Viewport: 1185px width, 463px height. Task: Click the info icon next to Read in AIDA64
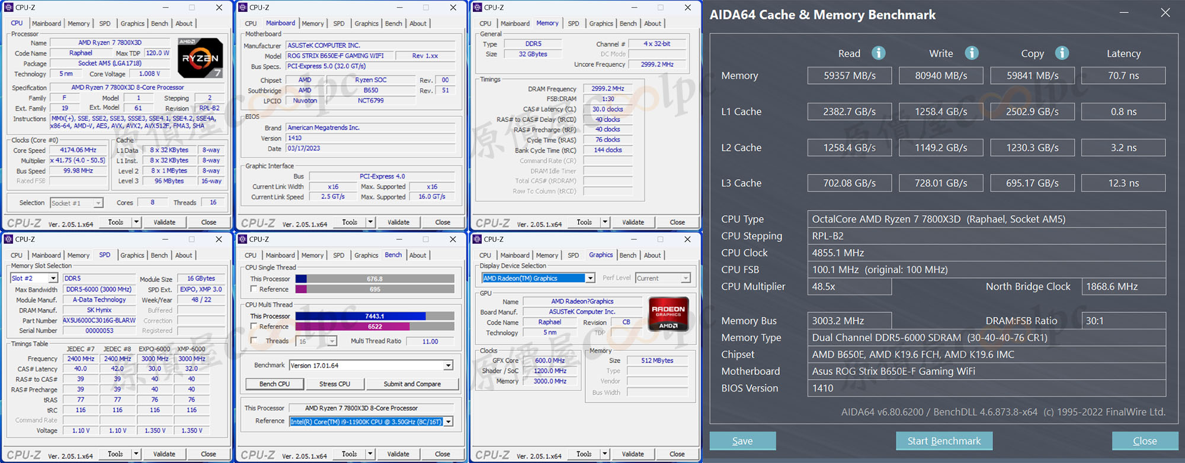point(879,53)
